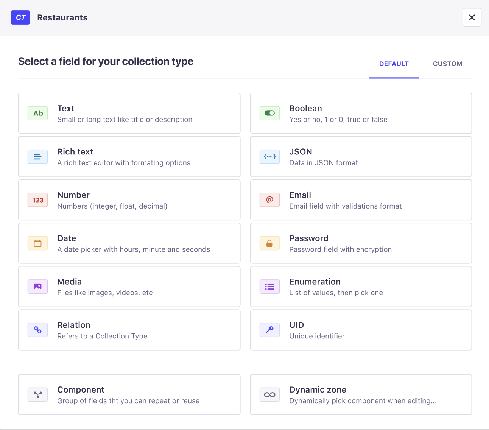Click the UID key icon

269,330
